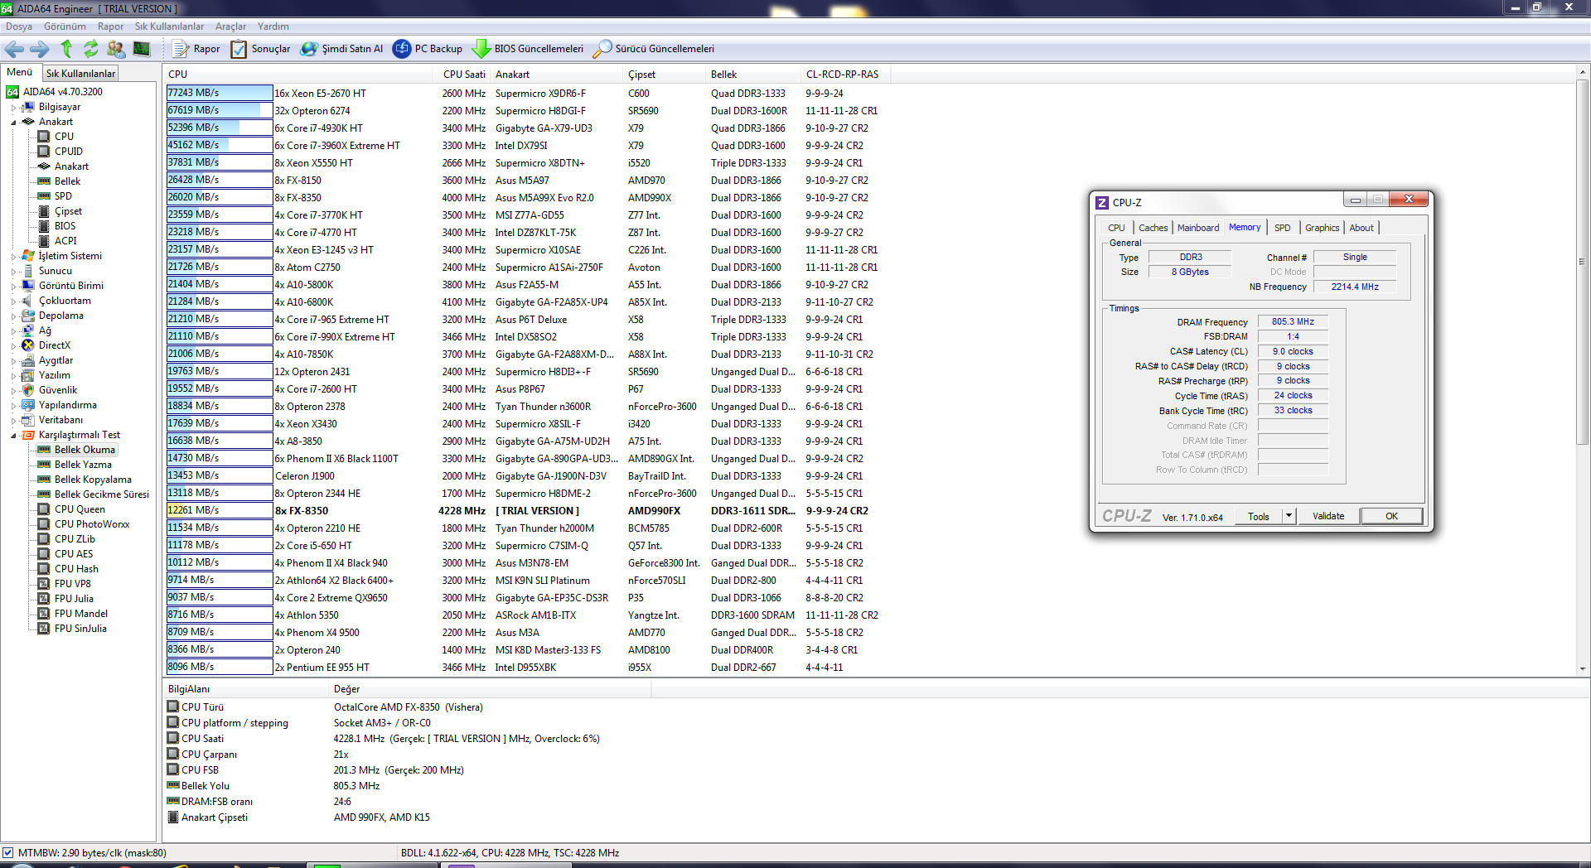Collapse the Karşılaştırmalı Test tree node
This screenshot has height=868, width=1591.
13,435
